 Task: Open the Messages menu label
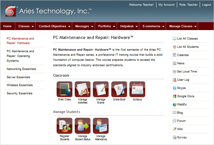[x=82, y=26]
